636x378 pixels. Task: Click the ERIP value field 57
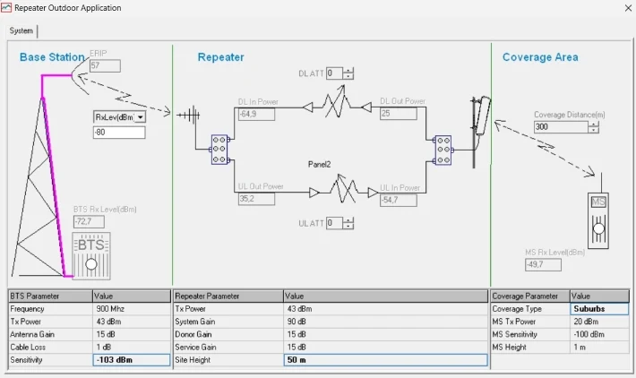(x=105, y=65)
